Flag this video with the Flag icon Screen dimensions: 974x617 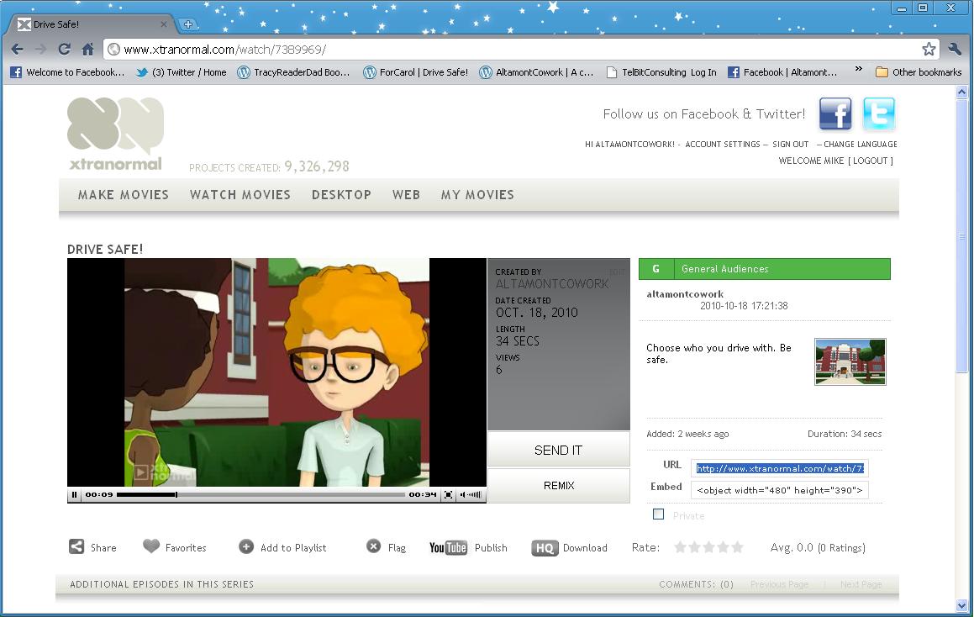pyautogui.click(x=374, y=546)
